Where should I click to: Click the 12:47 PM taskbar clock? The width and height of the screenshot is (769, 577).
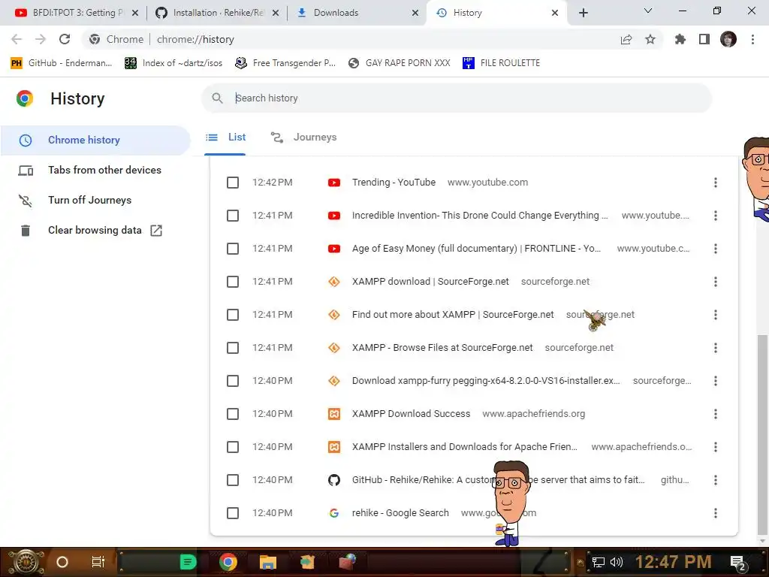pos(674,562)
